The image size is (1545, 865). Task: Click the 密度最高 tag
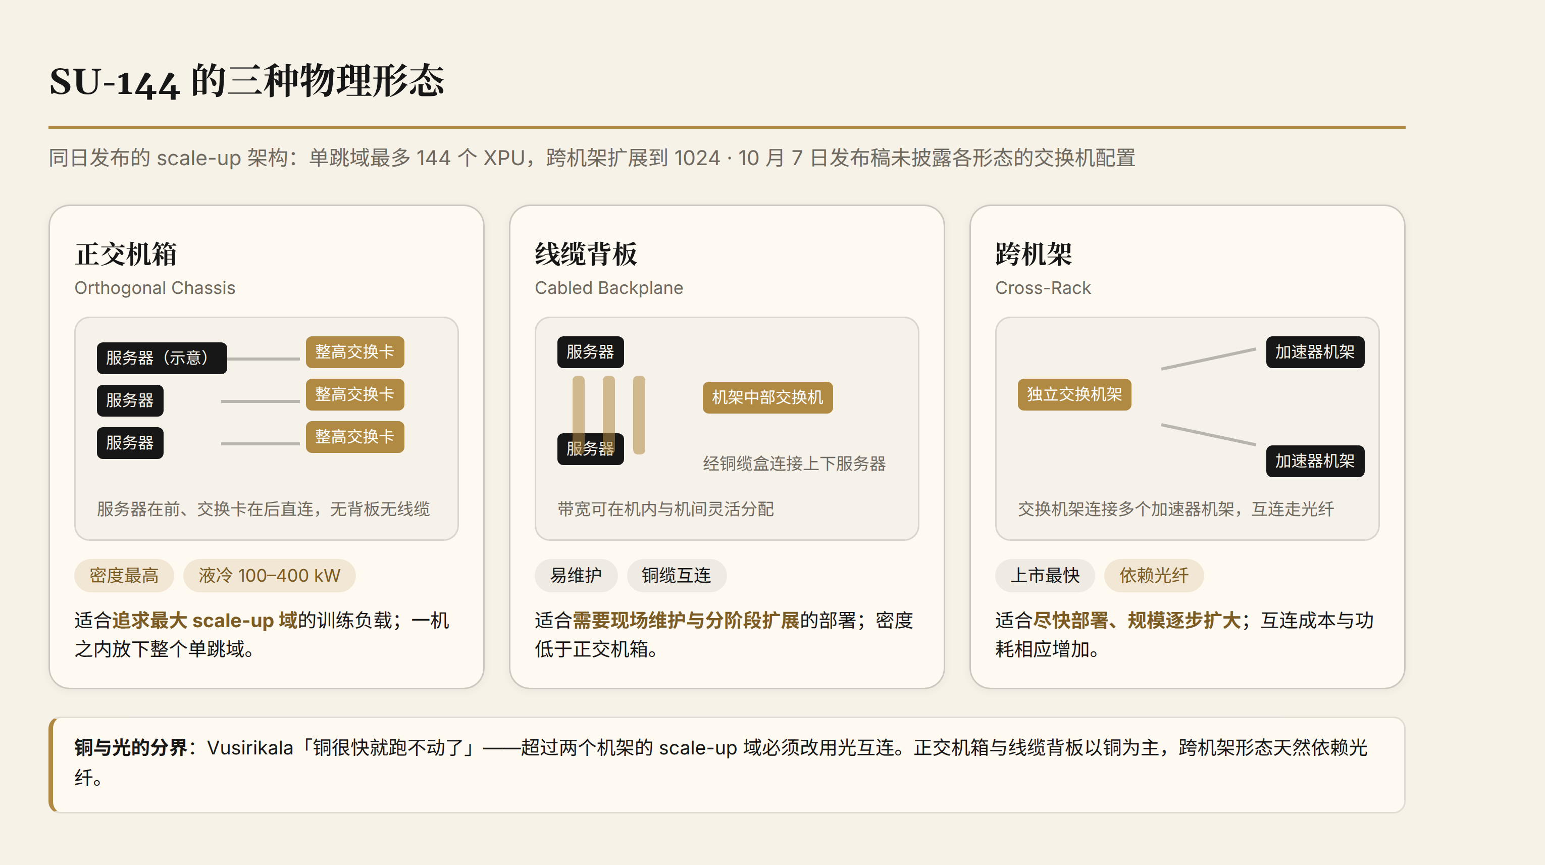point(124,576)
